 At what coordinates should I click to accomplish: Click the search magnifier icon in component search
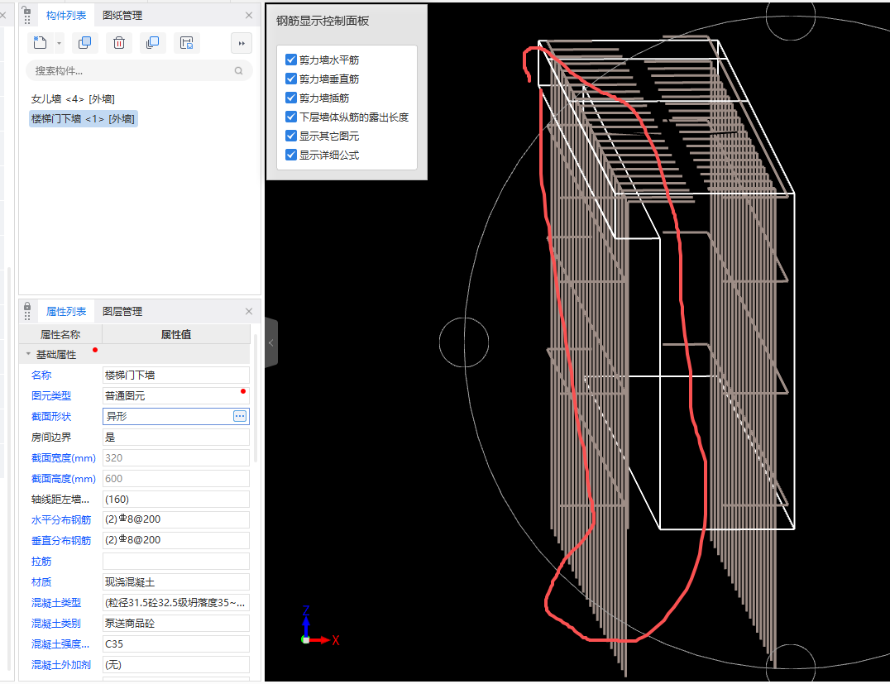(x=239, y=71)
